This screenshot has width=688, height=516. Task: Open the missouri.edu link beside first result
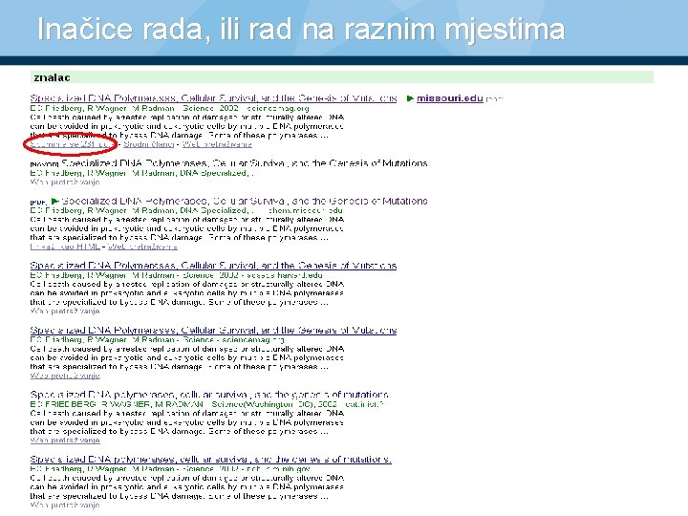coord(450,98)
